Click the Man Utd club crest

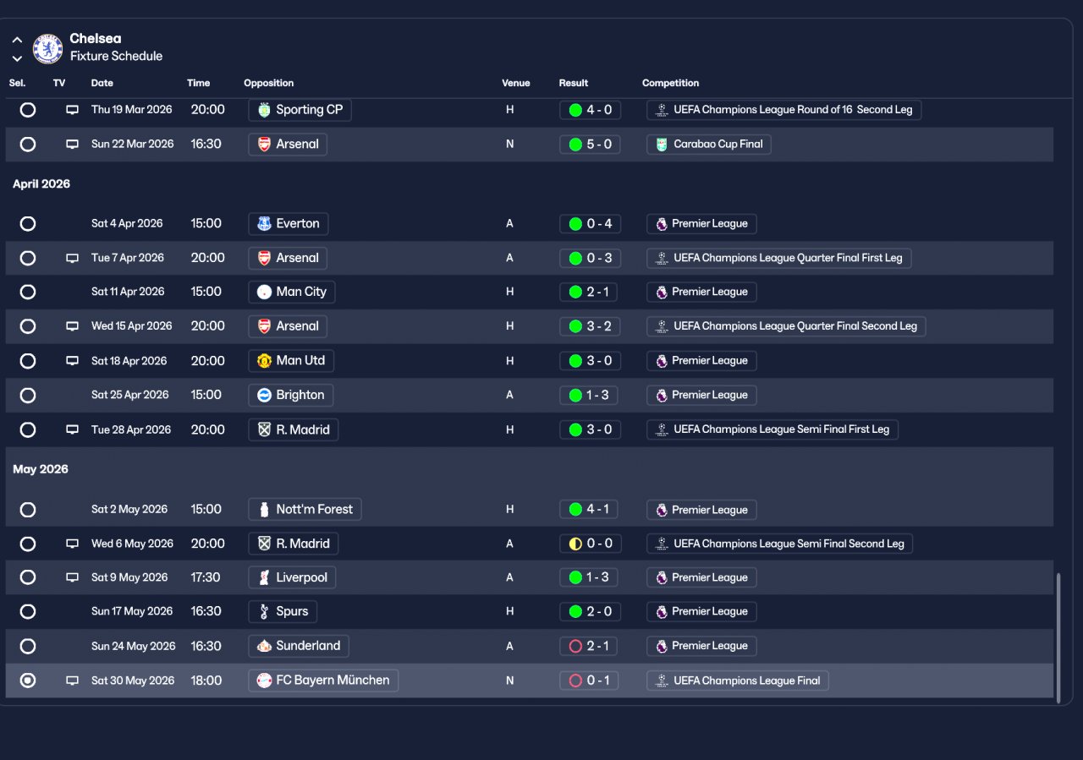coord(265,361)
